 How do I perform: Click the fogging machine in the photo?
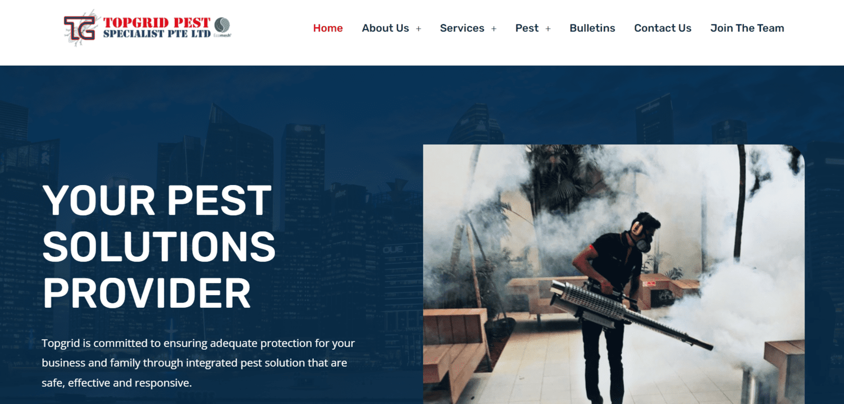click(630, 315)
